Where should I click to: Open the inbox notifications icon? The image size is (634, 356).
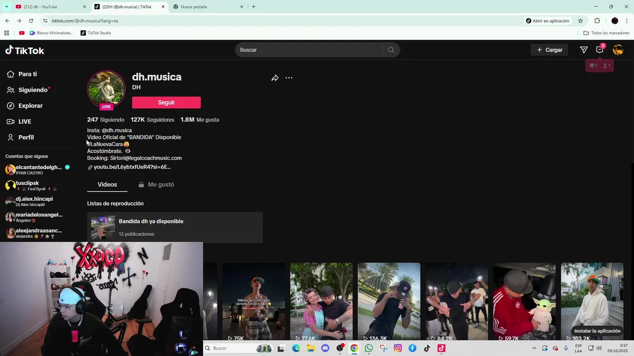[600, 50]
